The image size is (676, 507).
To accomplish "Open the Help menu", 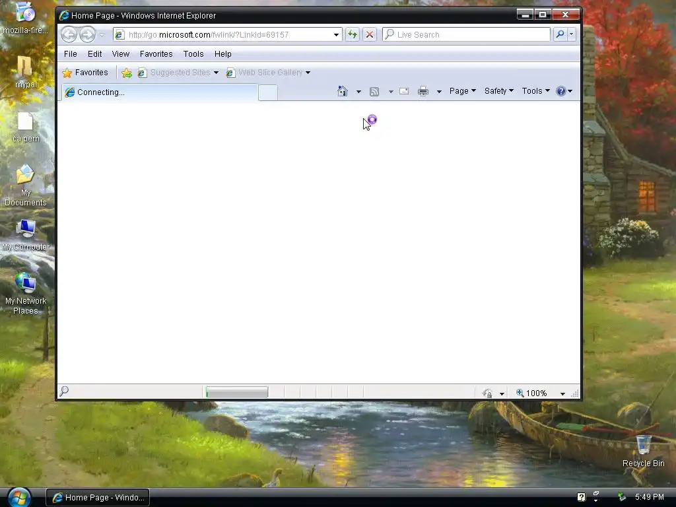I will (x=223, y=54).
